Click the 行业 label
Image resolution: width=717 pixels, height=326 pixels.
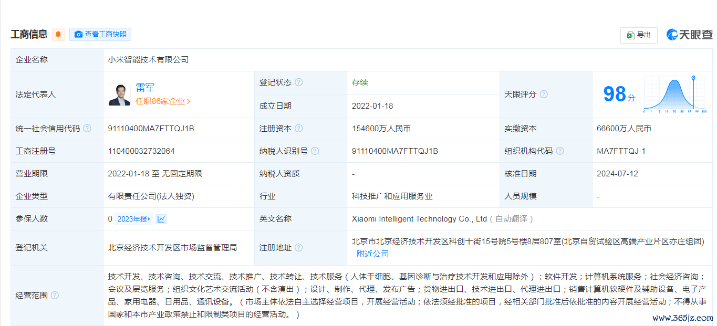click(267, 196)
